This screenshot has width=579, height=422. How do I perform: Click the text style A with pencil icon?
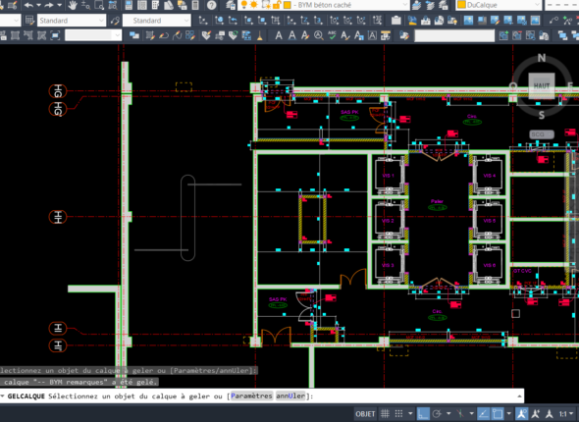point(345,35)
